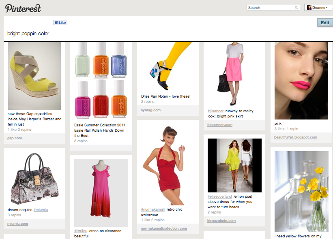The height and width of the screenshot is (239, 333).
Task: Open the kirnazabete.com source link
Action: click(x=221, y=221)
